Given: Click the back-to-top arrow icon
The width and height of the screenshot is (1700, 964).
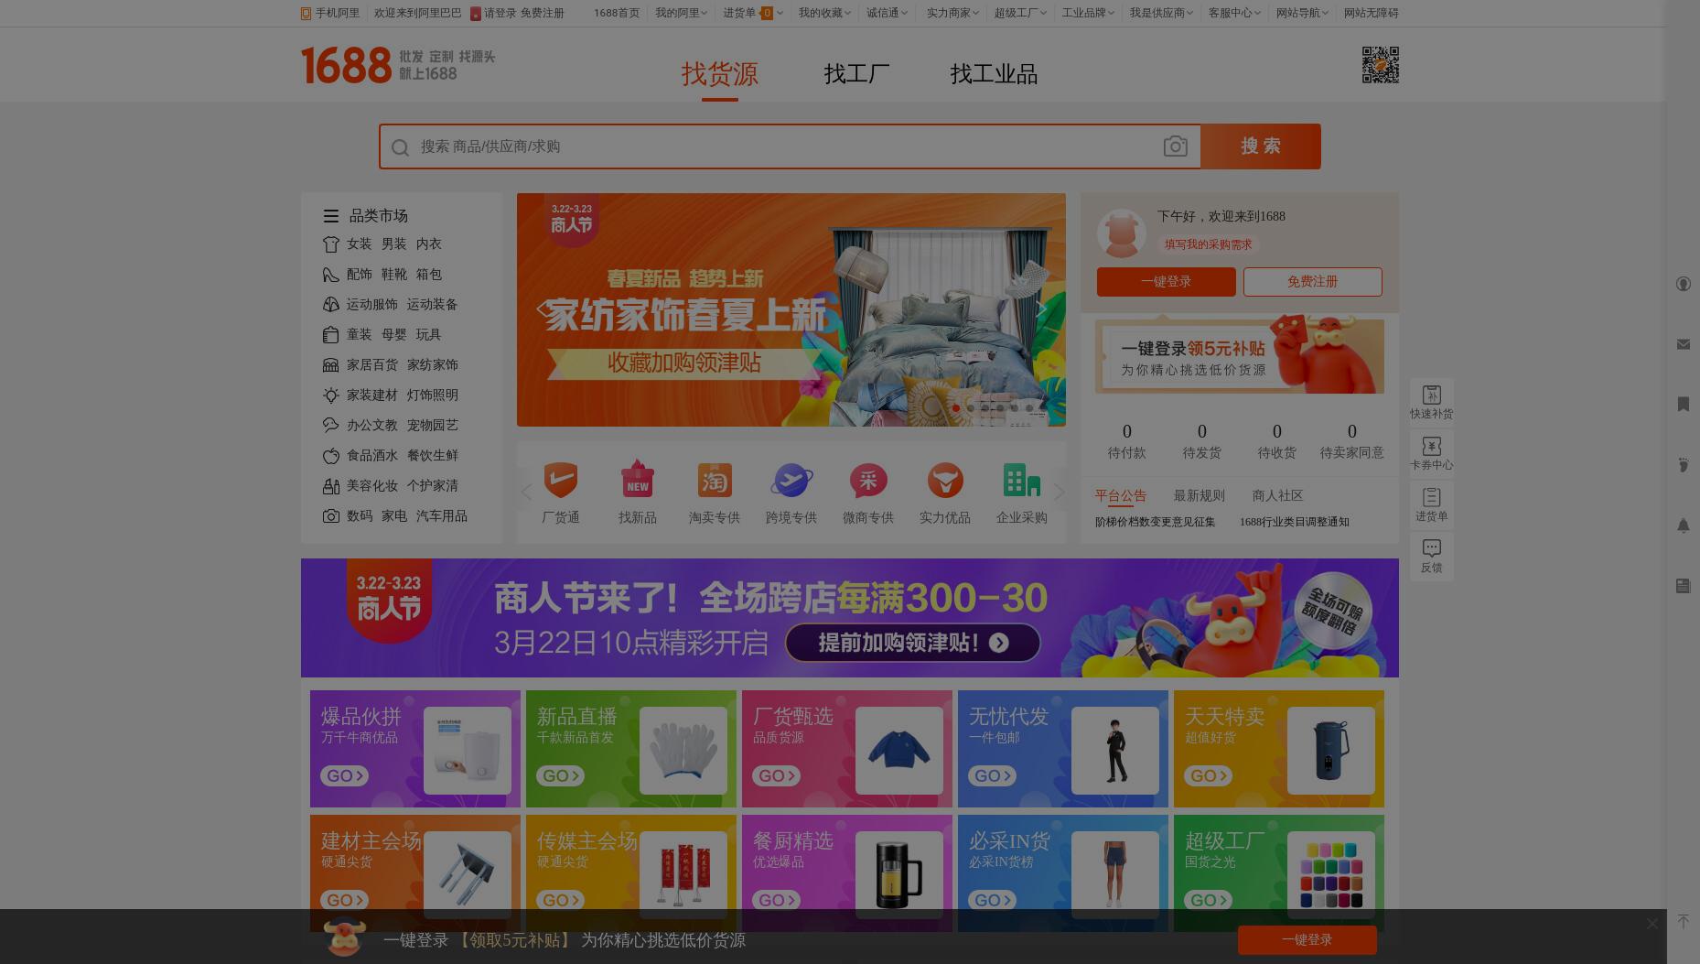Looking at the screenshot, I should coord(1683,922).
